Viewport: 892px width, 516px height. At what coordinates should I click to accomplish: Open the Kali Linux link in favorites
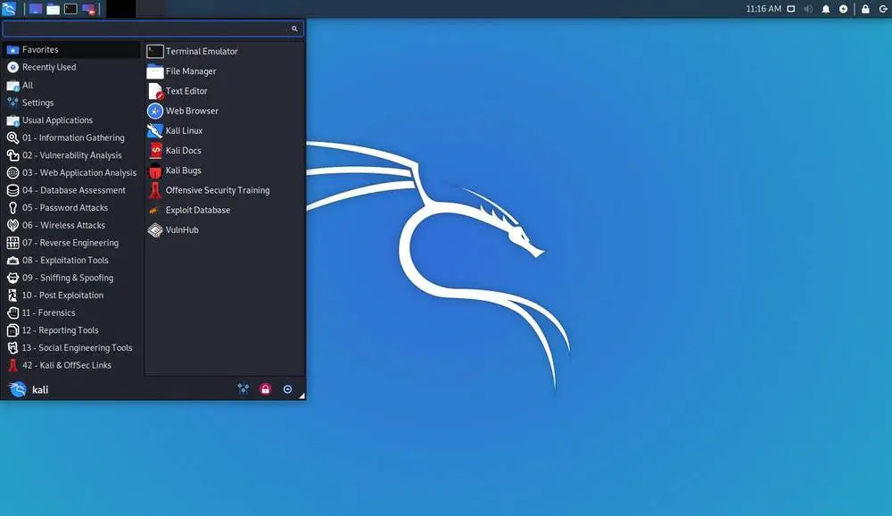pos(225,130)
